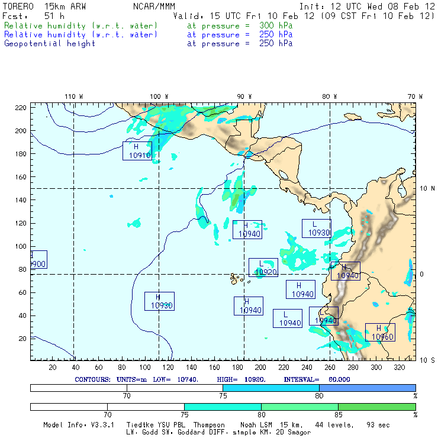Image resolution: width=438 pixels, height=438 pixels.
Task: Click the dark green above-85% legend segment
Action: pyautogui.click(x=377, y=407)
